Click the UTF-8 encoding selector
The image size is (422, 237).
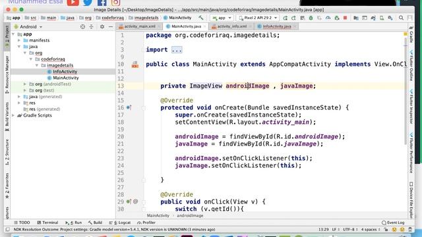pyautogui.click(x=350, y=230)
